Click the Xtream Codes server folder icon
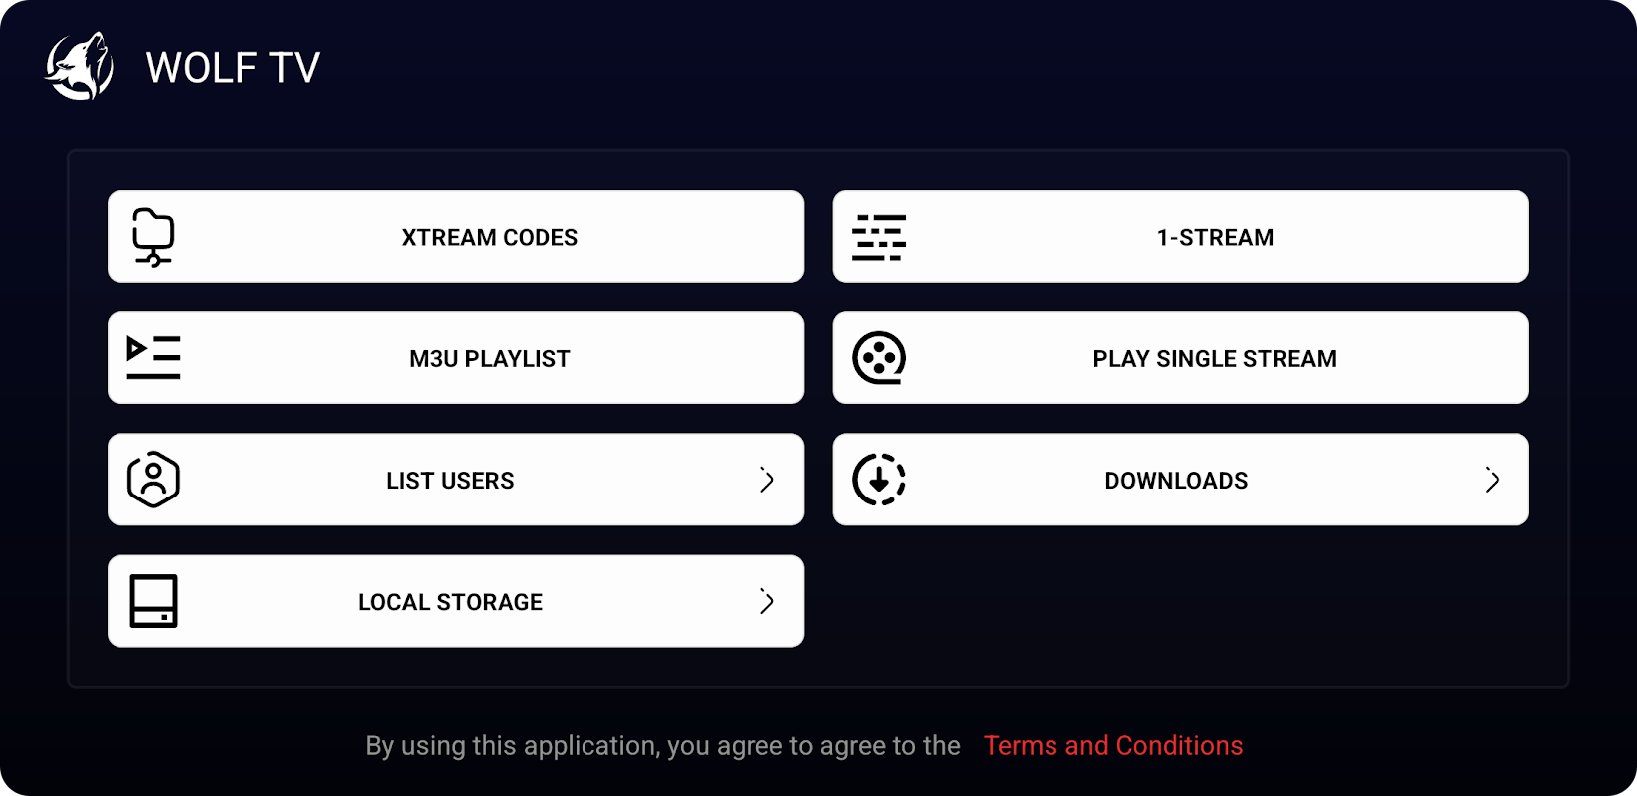The image size is (1637, 796). click(153, 237)
